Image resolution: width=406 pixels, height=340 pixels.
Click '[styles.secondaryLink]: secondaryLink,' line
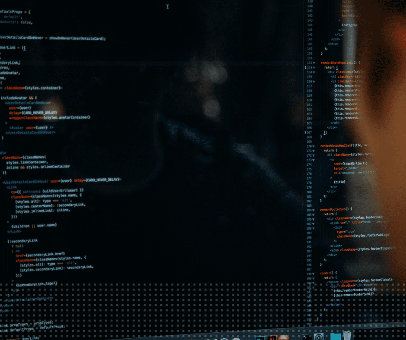point(57,268)
